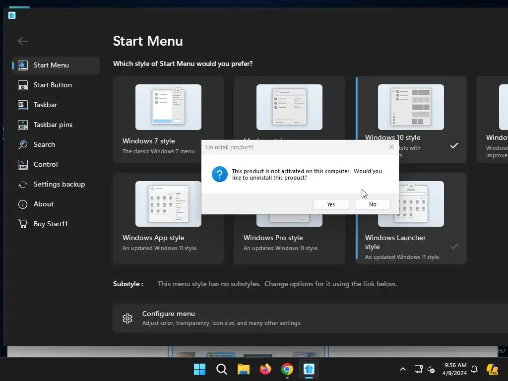This screenshot has width=508, height=381.
Task: Click the Start Button sidebar icon
Action: point(23,85)
